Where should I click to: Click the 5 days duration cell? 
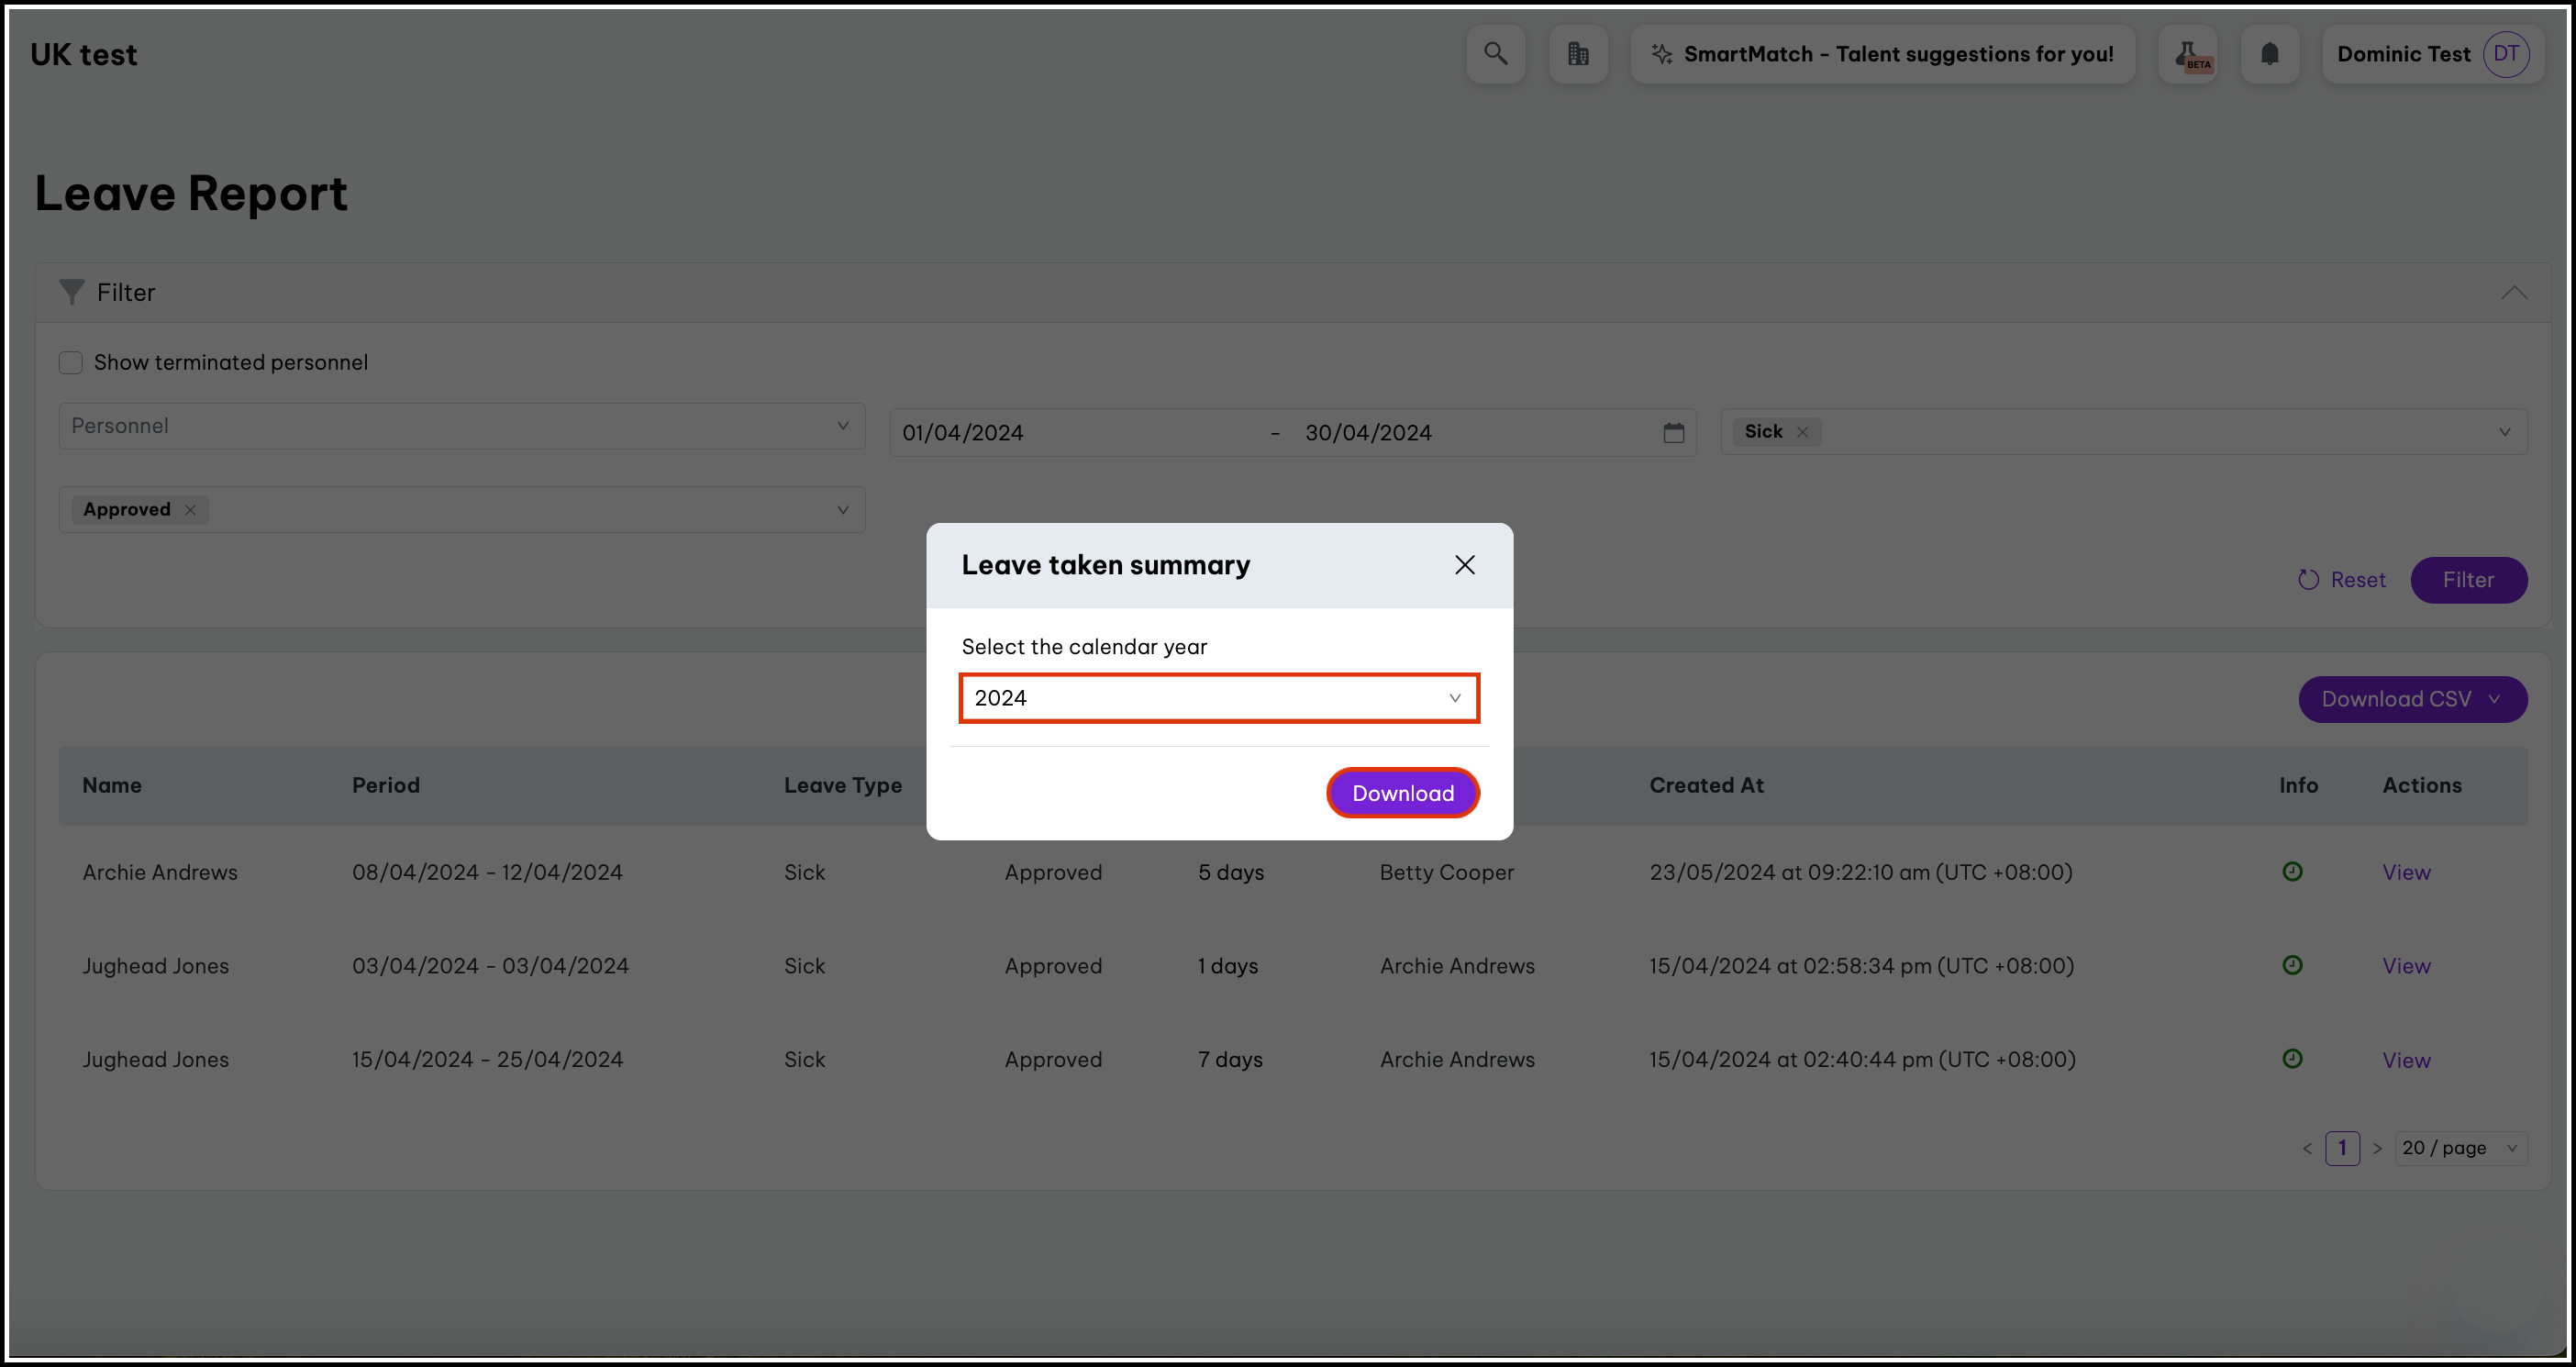coord(1231,872)
